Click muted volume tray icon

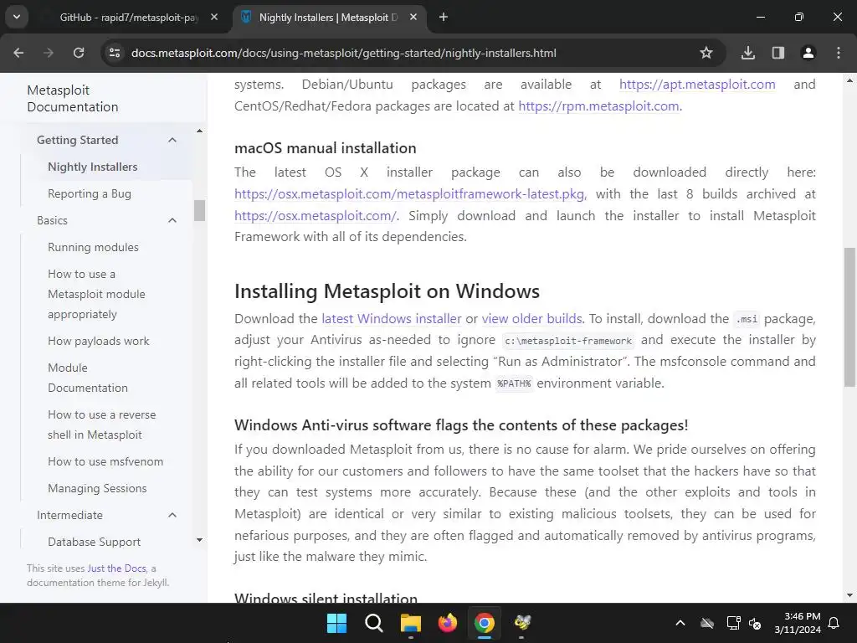pos(756,623)
